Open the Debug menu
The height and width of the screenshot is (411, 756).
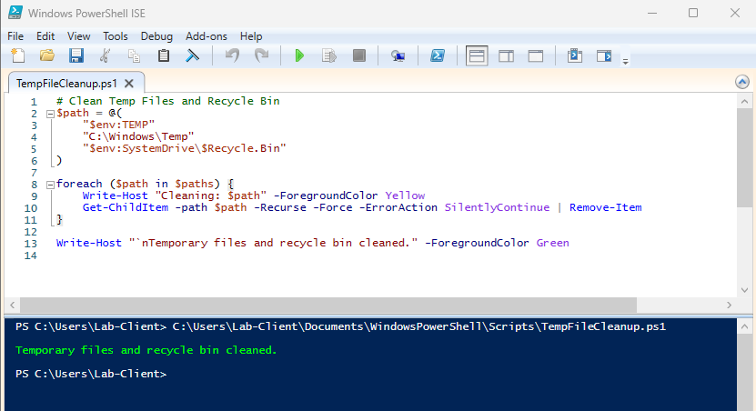(x=156, y=36)
